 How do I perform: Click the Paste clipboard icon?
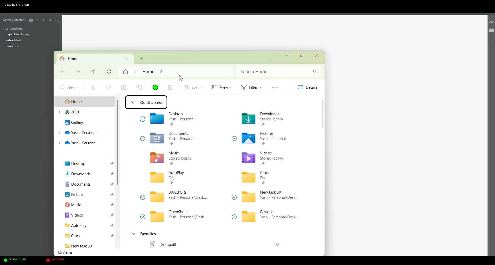[x=124, y=87]
